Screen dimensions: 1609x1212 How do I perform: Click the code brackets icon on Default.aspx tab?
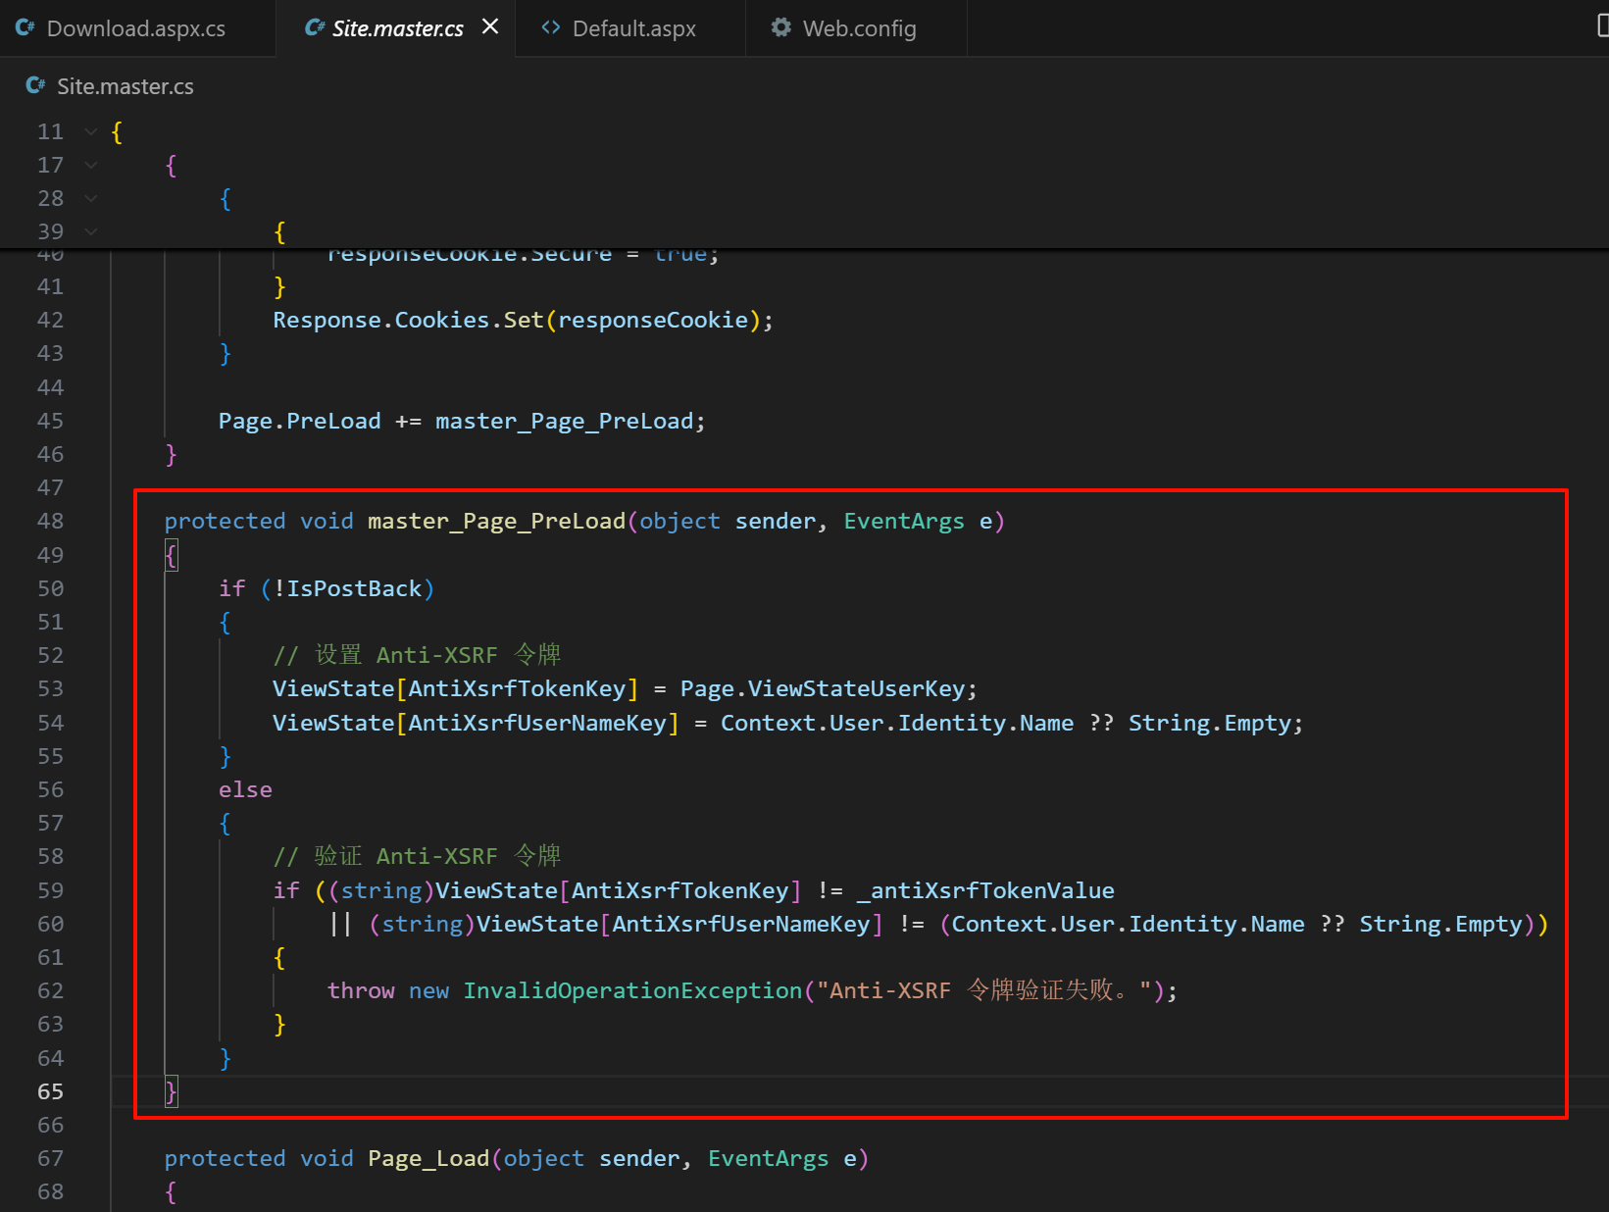point(551,28)
